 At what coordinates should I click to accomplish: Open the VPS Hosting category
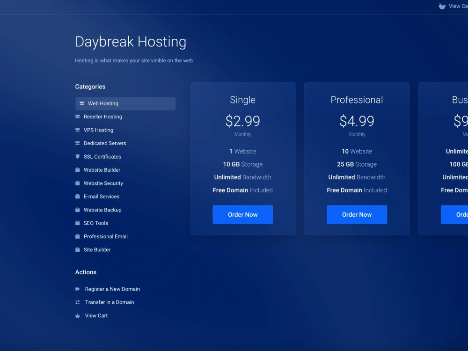[98, 130]
